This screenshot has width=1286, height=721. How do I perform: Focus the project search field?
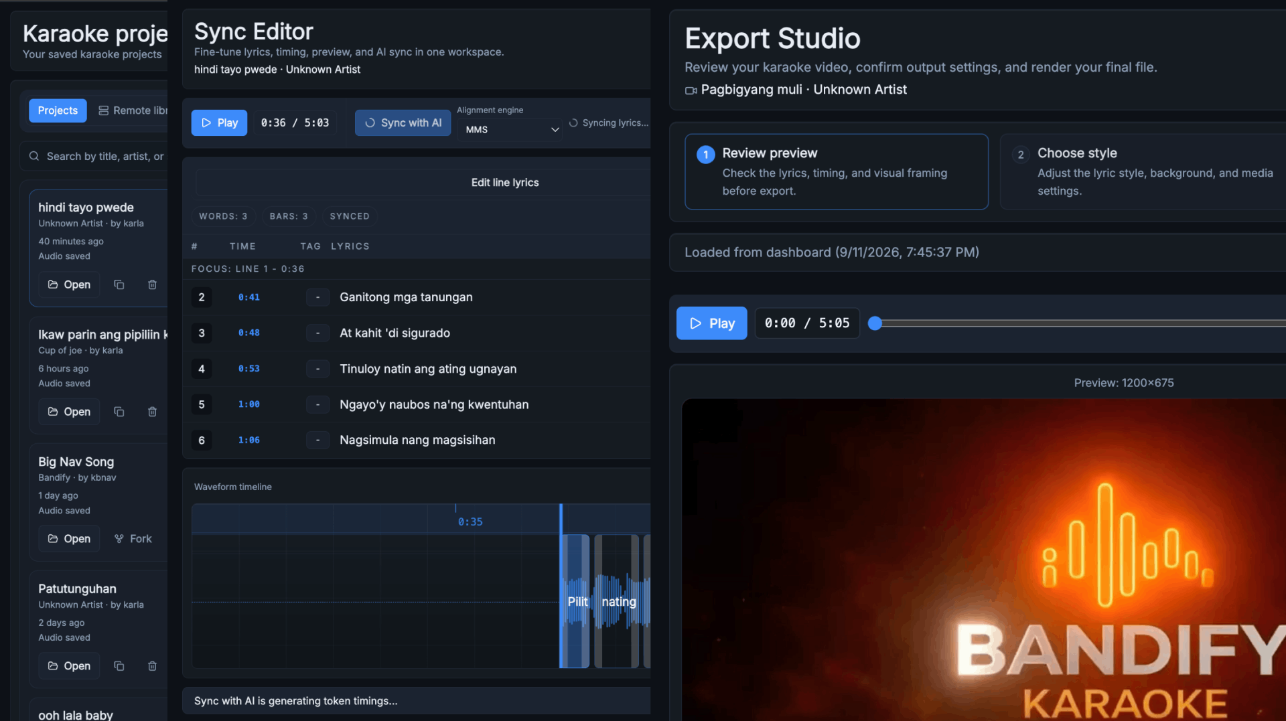94,156
